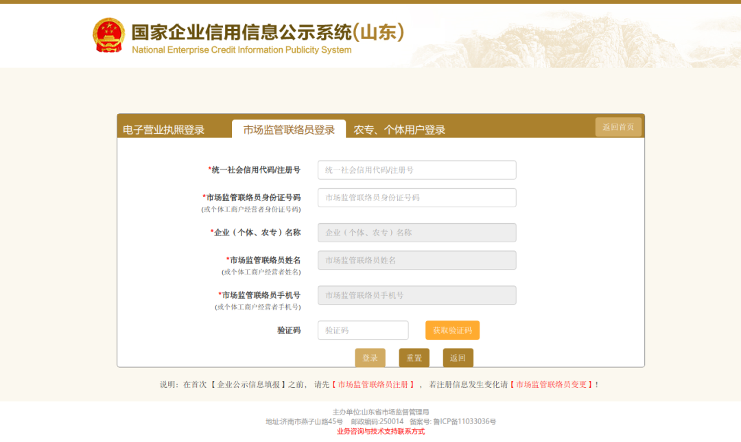
Task: Open the 市场监管联络员注册 link
Action: (373, 384)
